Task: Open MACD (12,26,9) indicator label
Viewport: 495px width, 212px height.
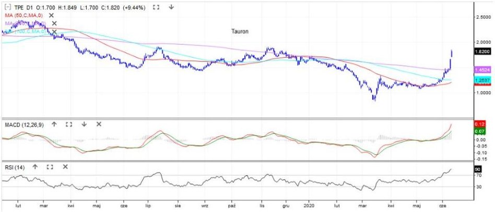Action: tap(23, 124)
